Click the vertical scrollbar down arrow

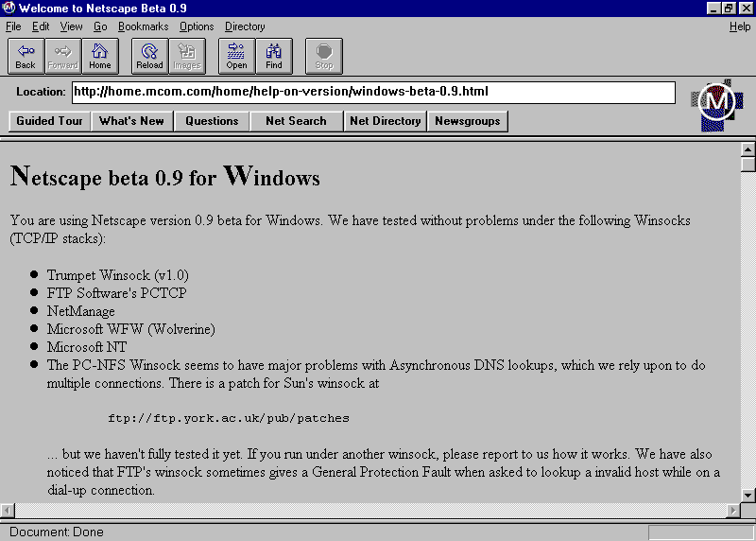pos(747,496)
